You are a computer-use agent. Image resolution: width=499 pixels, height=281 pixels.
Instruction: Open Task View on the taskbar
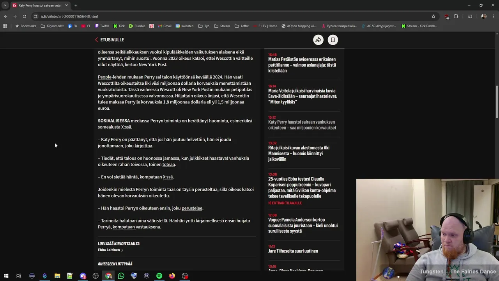pyautogui.click(x=18, y=276)
